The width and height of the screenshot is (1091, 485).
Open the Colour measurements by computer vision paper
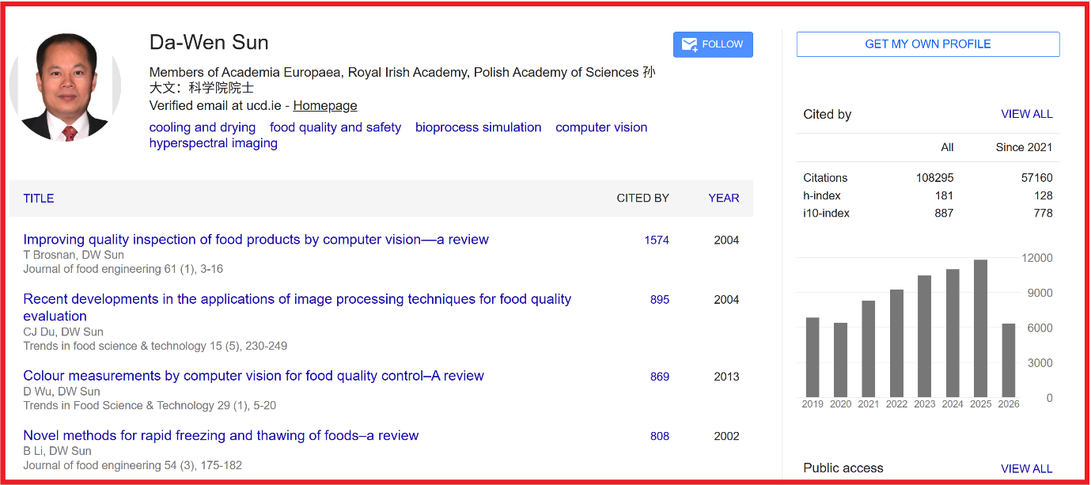[x=254, y=376]
